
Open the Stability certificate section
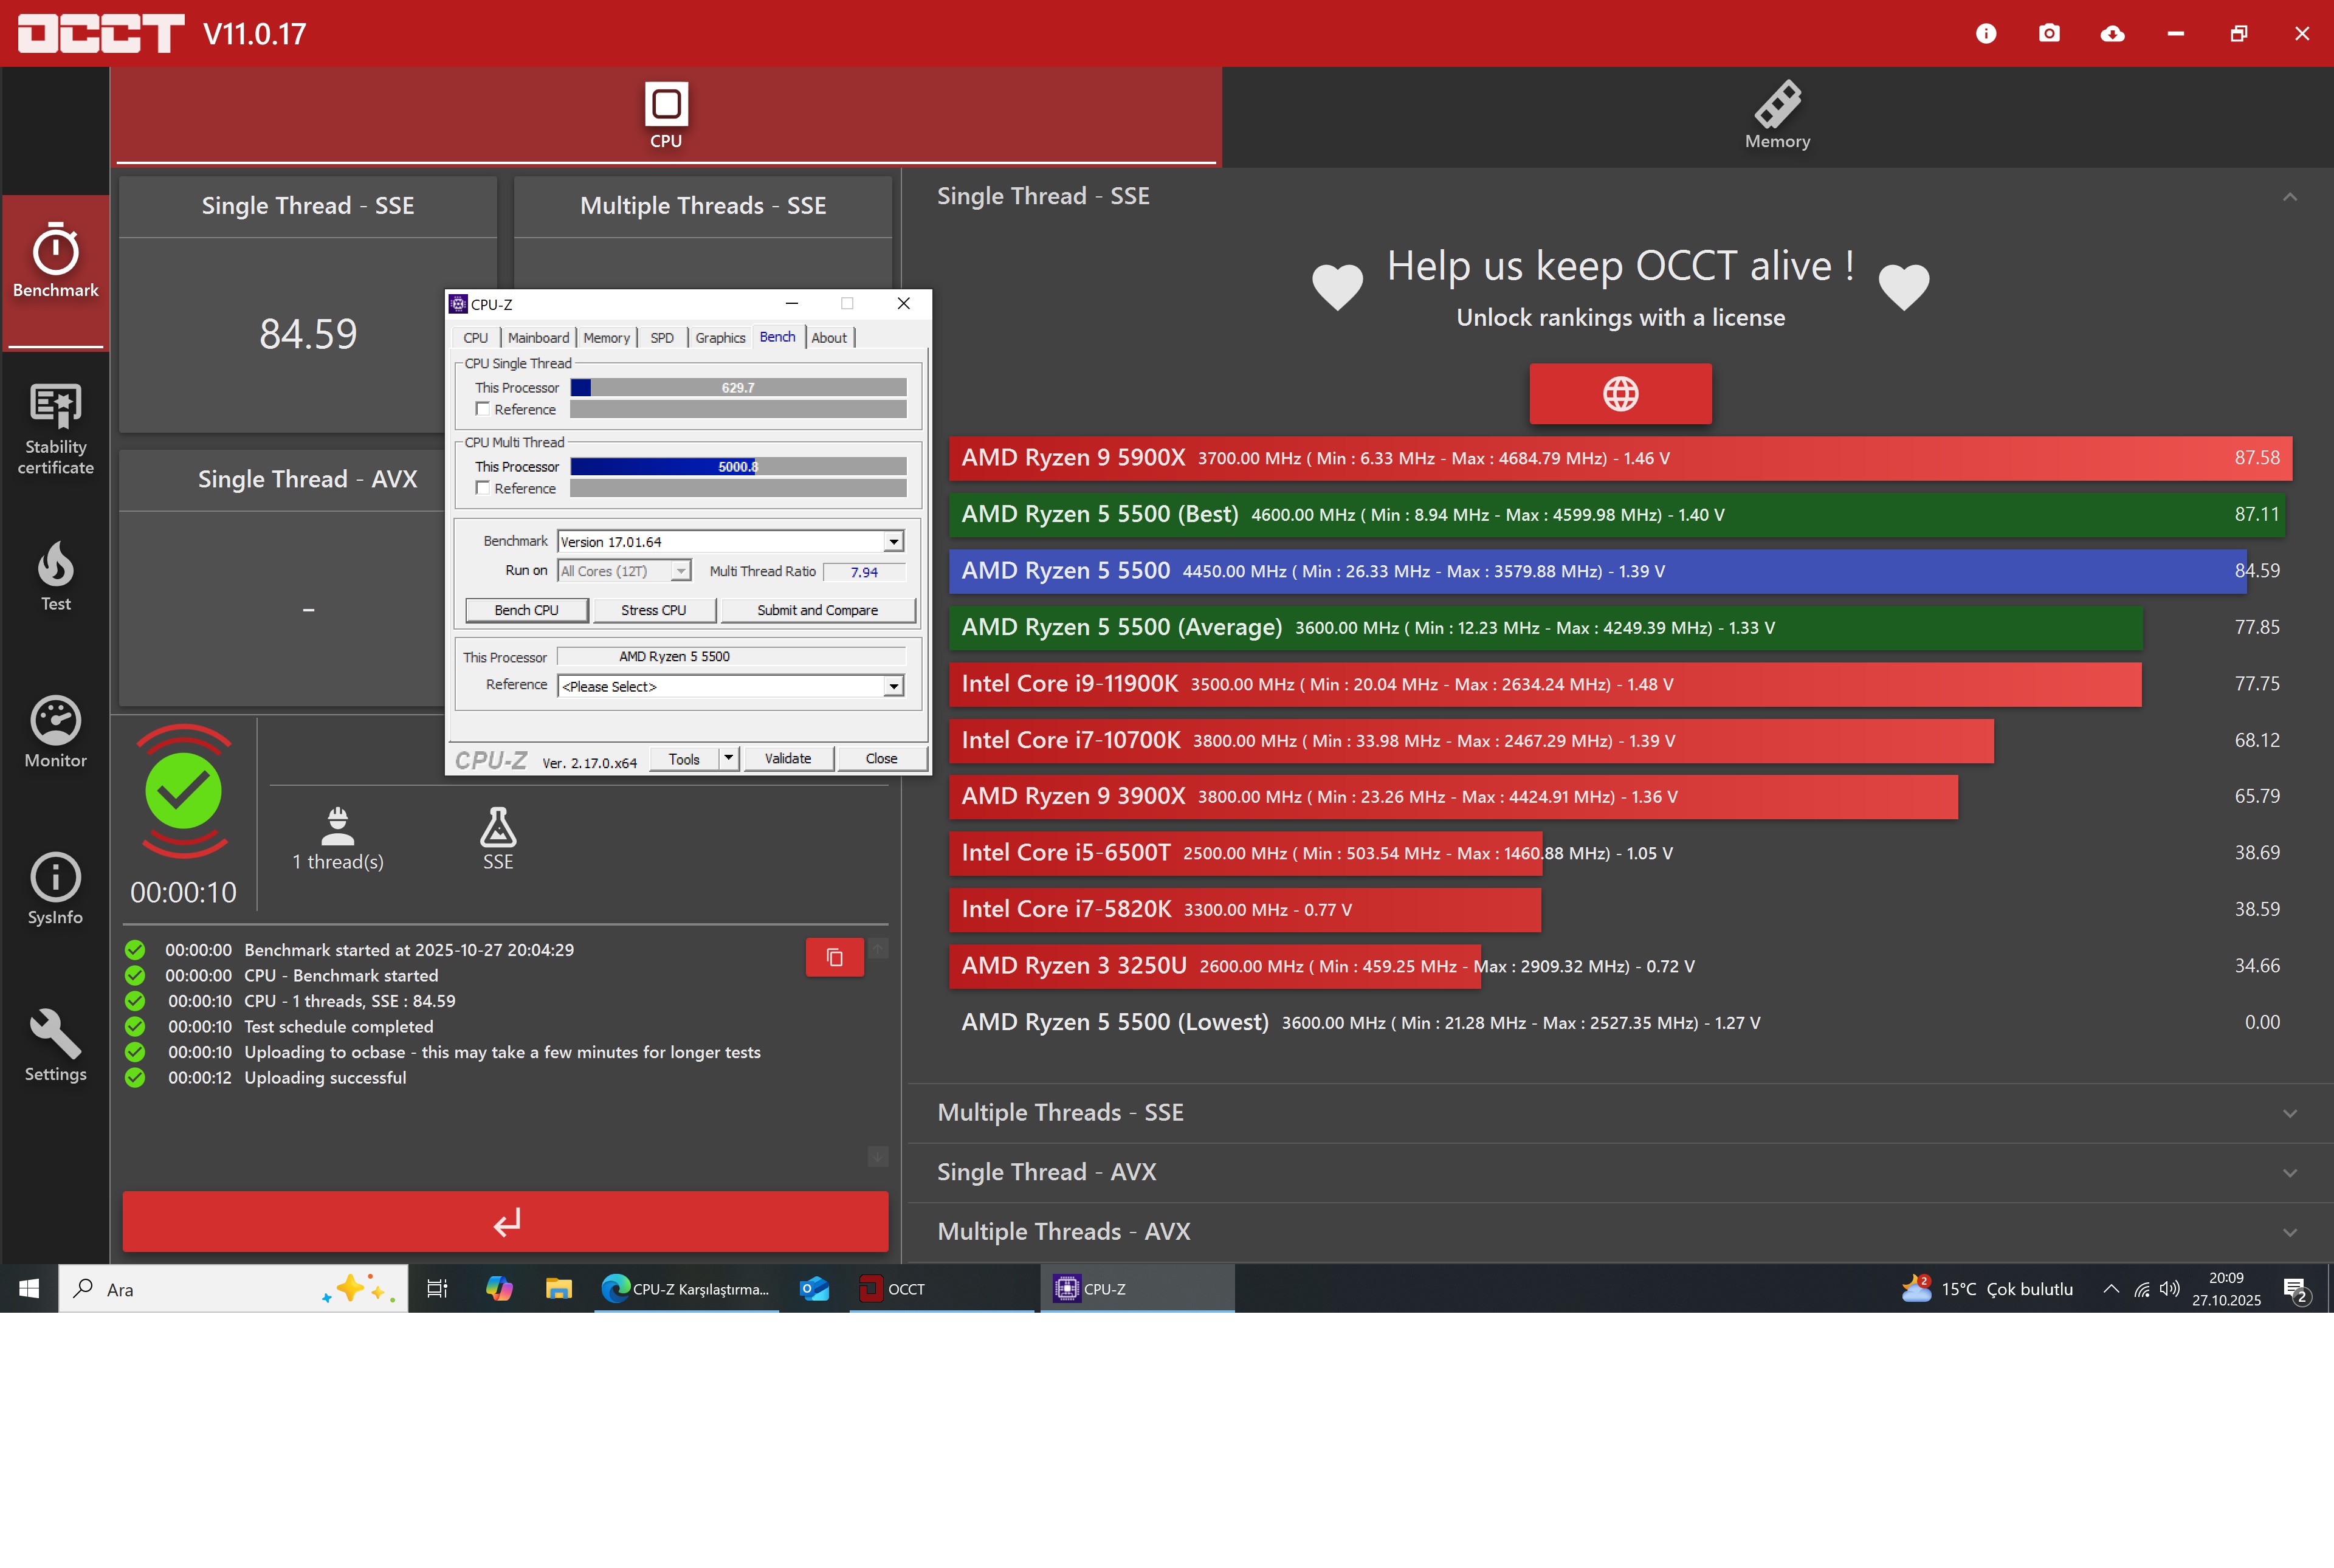55,428
